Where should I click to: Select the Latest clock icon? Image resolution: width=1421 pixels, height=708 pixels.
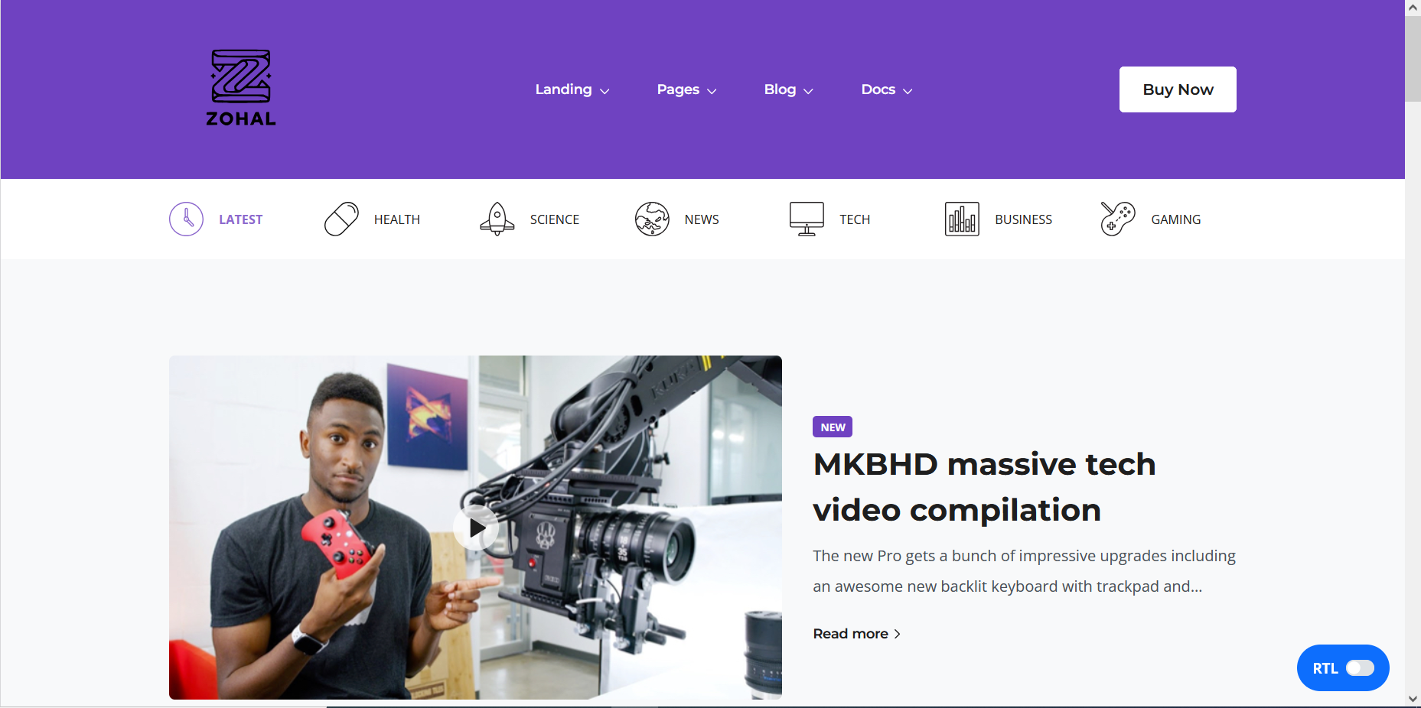(186, 219)
